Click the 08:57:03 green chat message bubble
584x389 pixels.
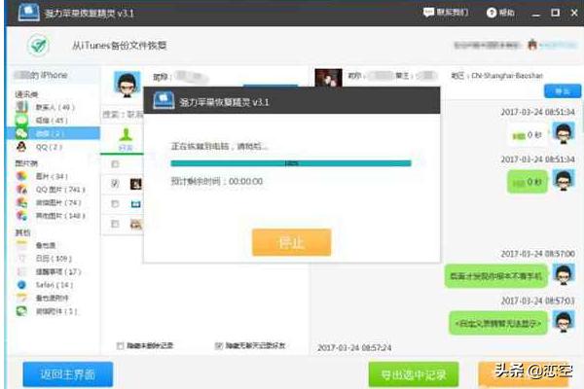pyautogui.click(x=498, y=323)
